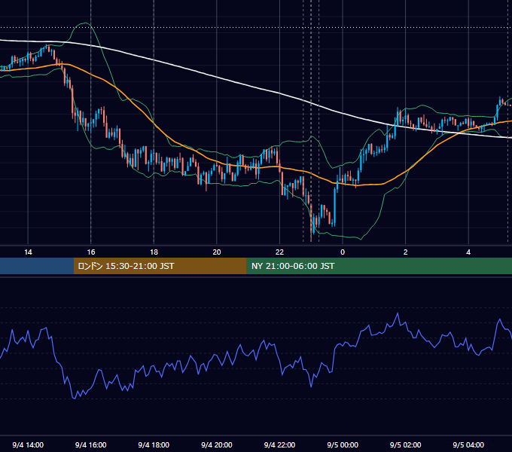
Task: Click the hour label 22 on price chart axis
Action: tap(280, 252)
